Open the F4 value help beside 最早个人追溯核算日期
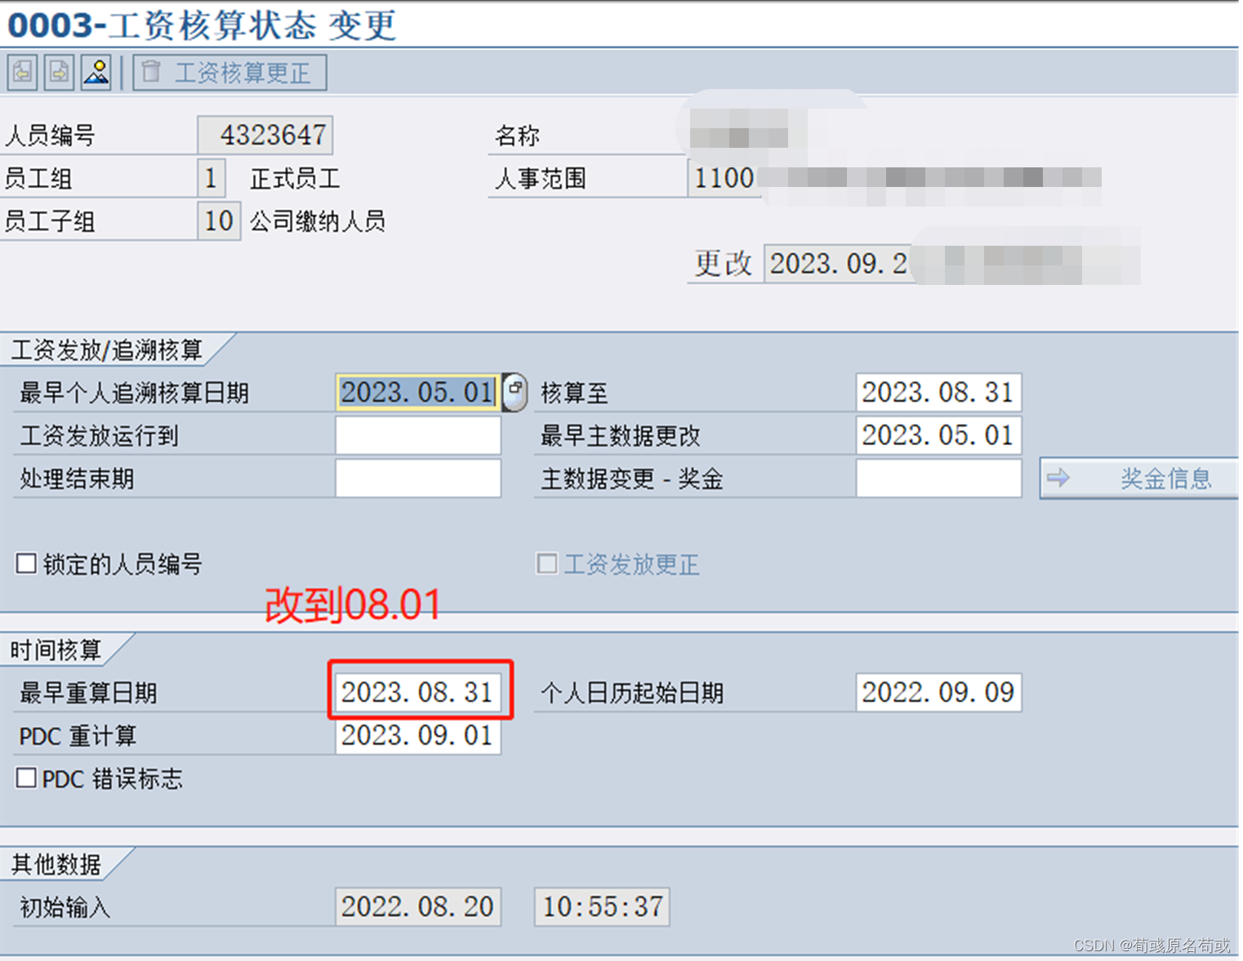Screen dimensions: 1243x961 515,392
